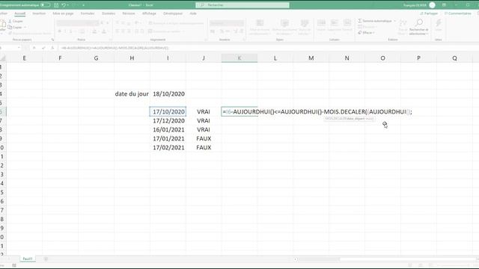The height and width of the screenshot is (269, 479).
Task: Click the date du jour label cell
Action: coord(132,94)
